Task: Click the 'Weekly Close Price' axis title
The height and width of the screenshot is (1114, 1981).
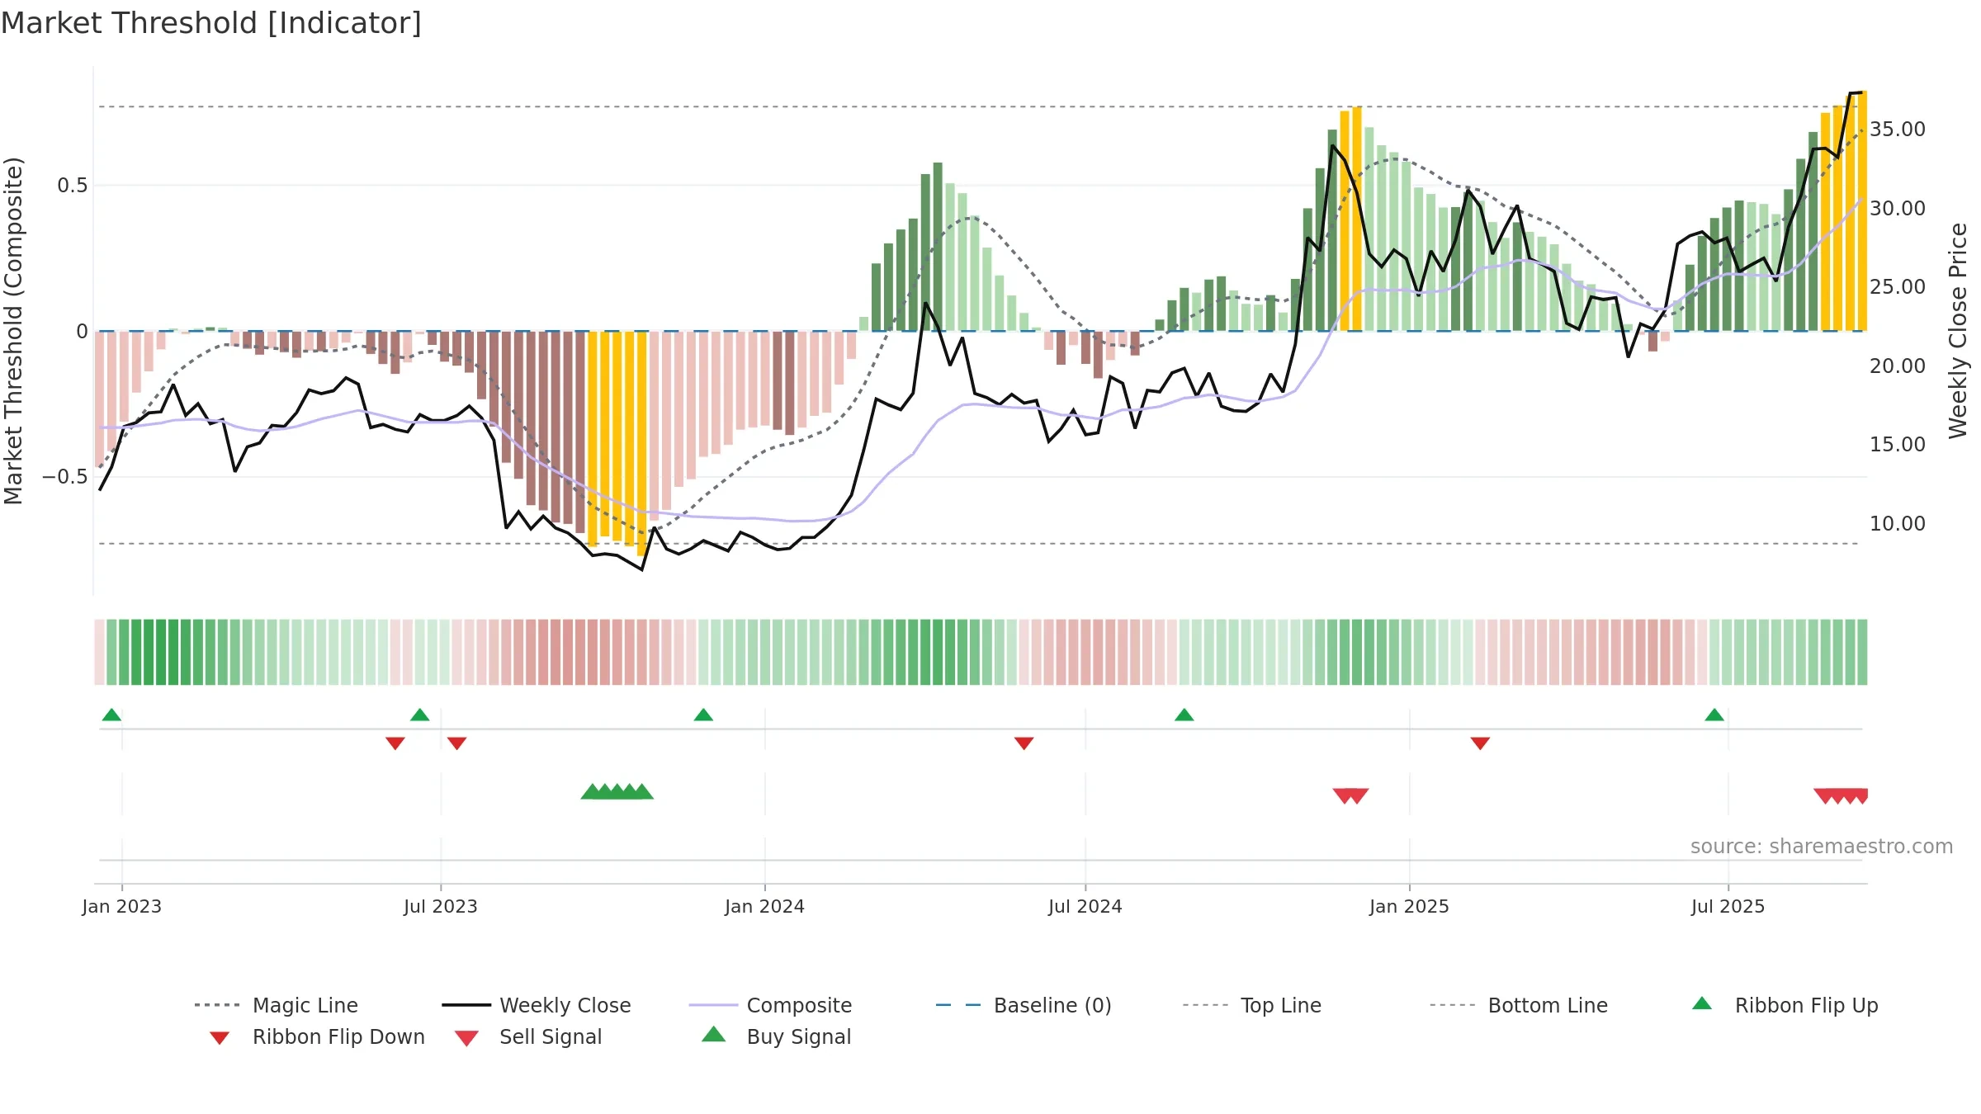Action: pos(1958,330)
